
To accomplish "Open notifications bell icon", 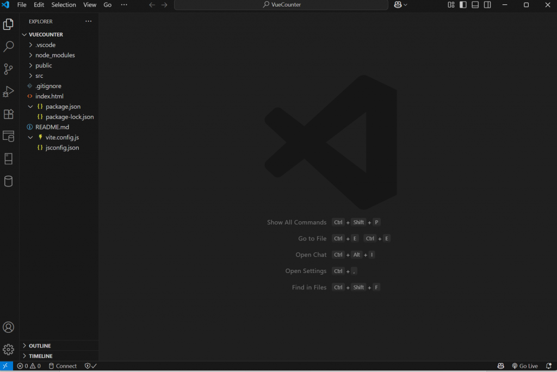I will coord(548,366).
